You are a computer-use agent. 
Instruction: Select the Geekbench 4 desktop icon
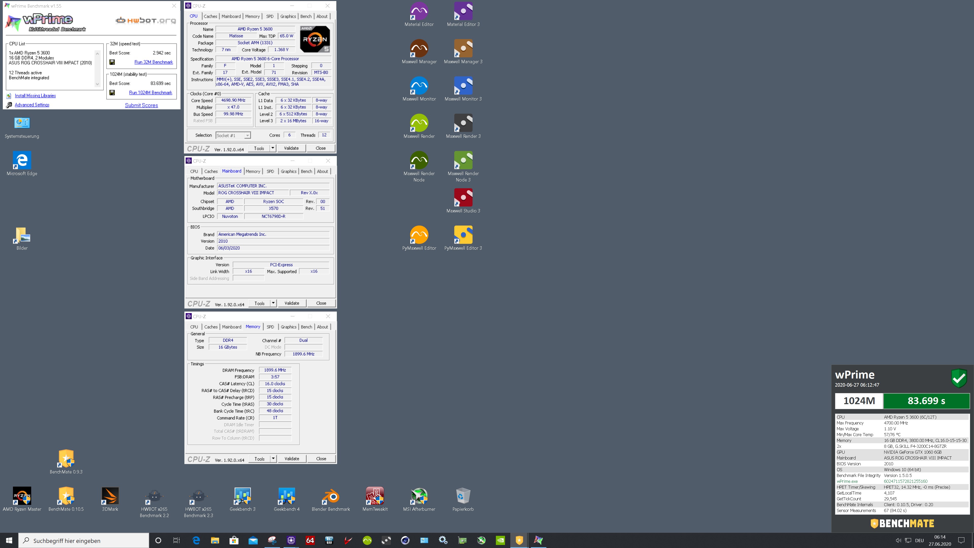click(x=287, y=499)
